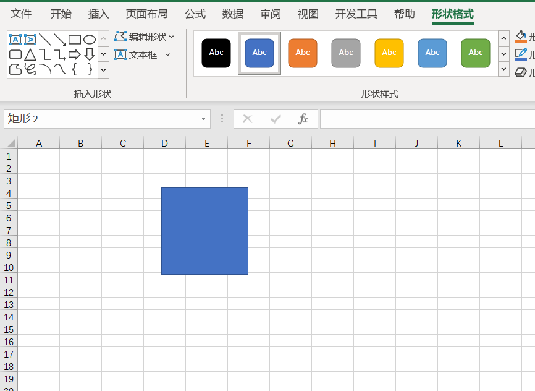
Task: Choose the oval shape in gallery
Action: pyautogui.click(x=90, y=40)
